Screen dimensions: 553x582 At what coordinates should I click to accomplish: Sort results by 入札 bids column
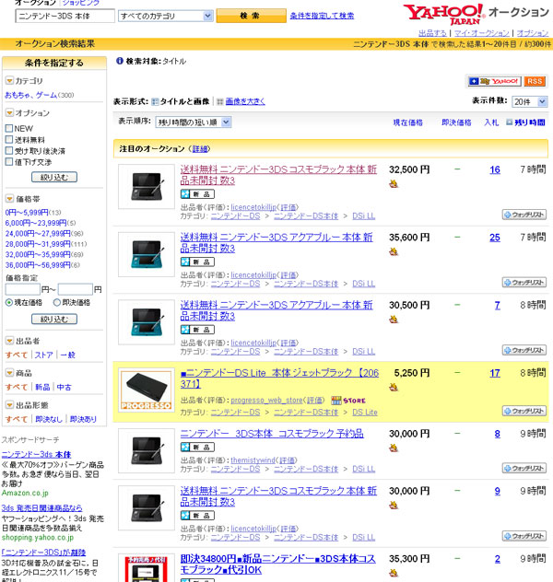coord(491,122)
